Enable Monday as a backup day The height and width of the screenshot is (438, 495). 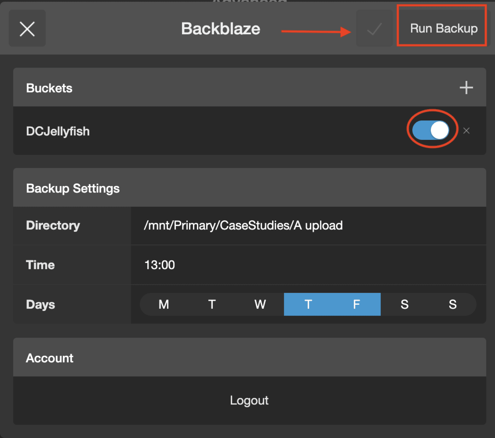(163, 304)
